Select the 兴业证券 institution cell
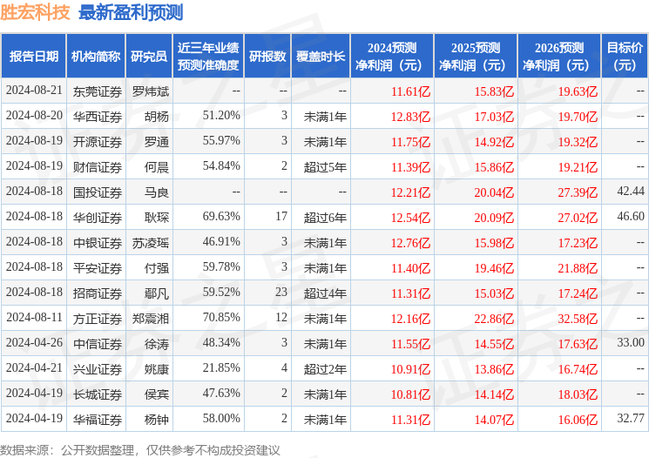 [x=98, y=369]
